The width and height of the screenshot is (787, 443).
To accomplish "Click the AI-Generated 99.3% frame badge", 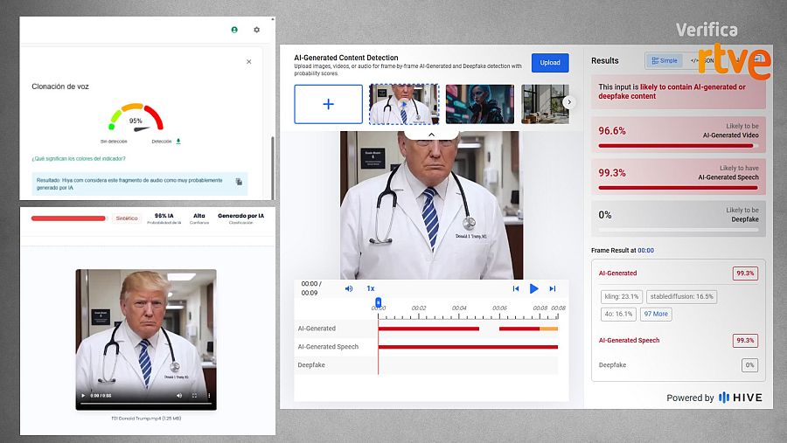I will coord(745,273).
